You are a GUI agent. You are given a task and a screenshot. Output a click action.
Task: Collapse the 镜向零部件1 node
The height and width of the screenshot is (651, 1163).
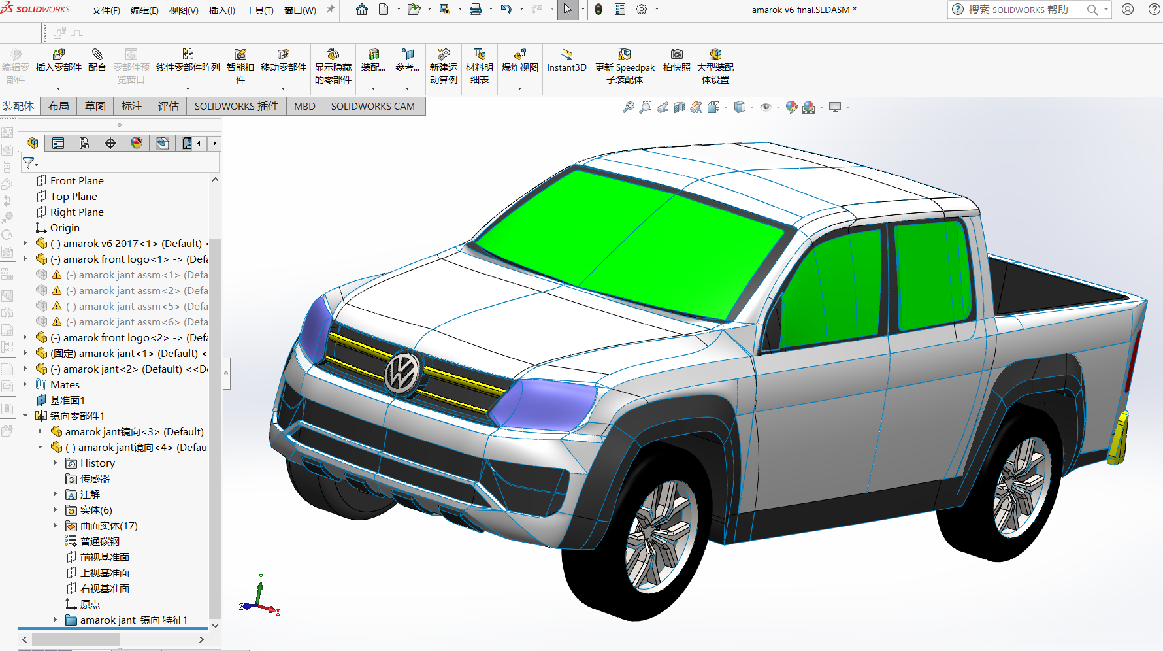pos(25,416)
